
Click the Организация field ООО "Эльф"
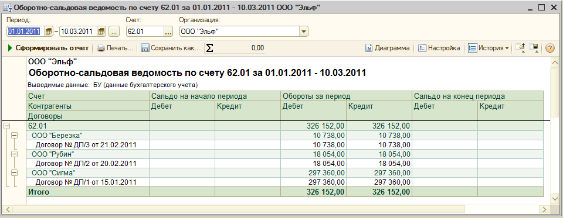(x=239, y=32)
